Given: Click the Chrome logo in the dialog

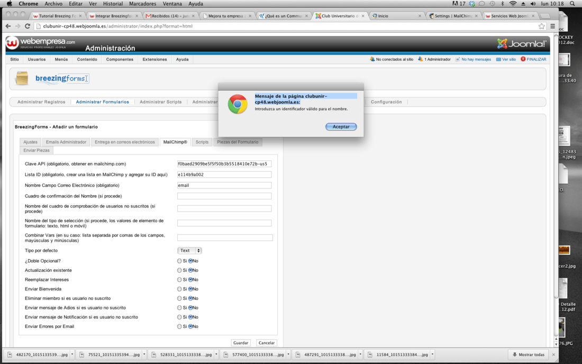Looking at the screenshot, I should 238,104.
